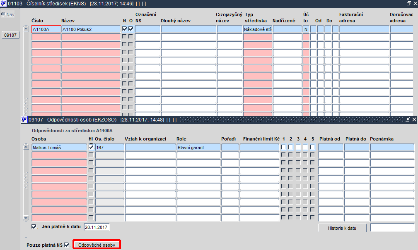
Task: Toggle checkbox 2 for Malkus Tomáš
Action: tap(290, 147)
